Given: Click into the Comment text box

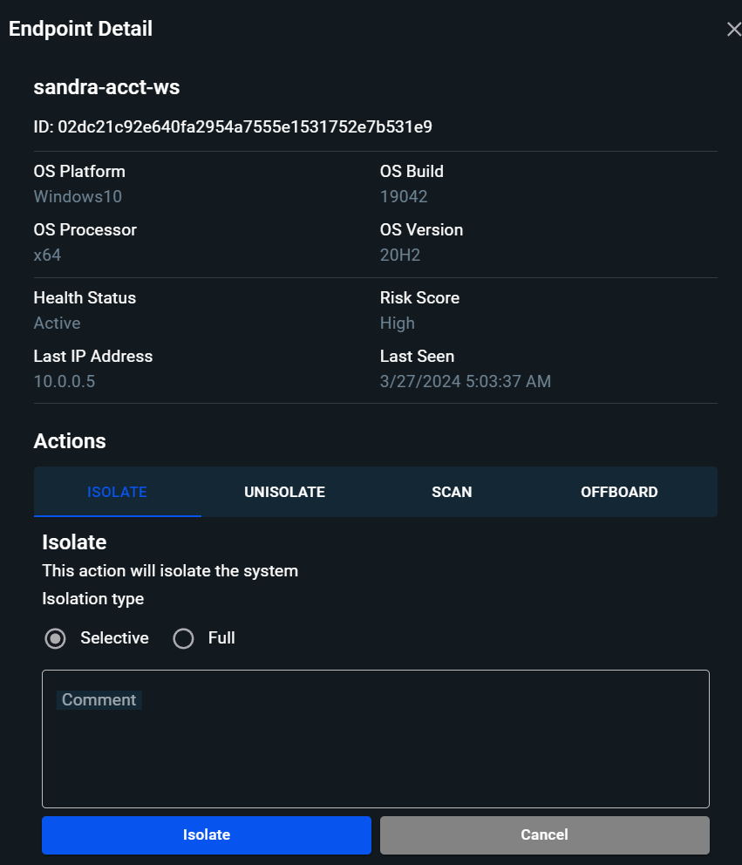Looking at the screenshot, I should click(375, 739).
